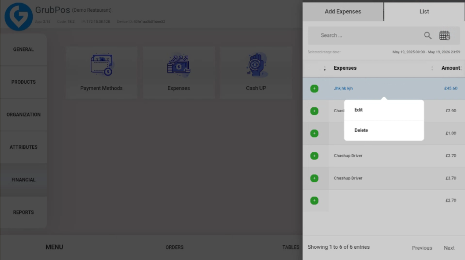Go to MENU in bottom bar

[54, 247]
